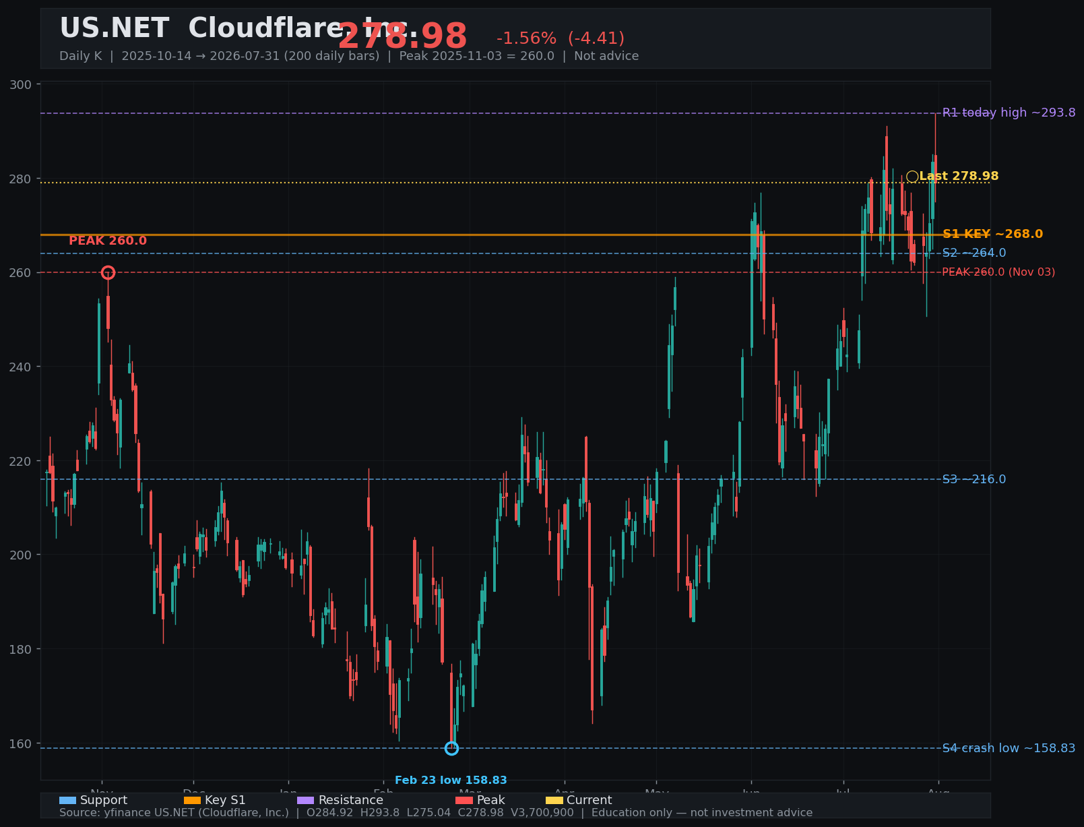Click the orange Key S1 legend swatch
This screenshot has height=827, width=1084.
192,801
